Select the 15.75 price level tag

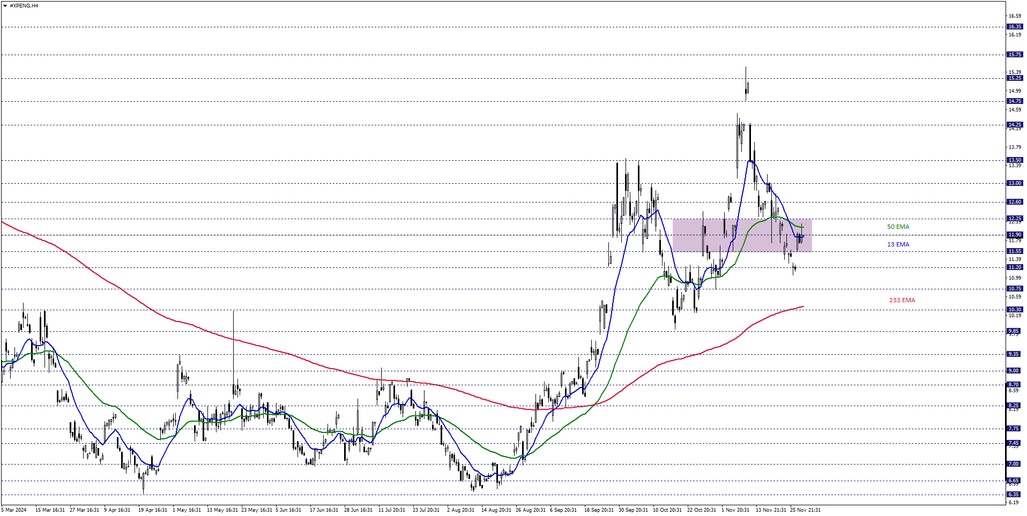[1015, 55]
